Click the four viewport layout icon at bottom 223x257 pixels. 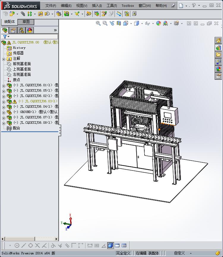124,245
